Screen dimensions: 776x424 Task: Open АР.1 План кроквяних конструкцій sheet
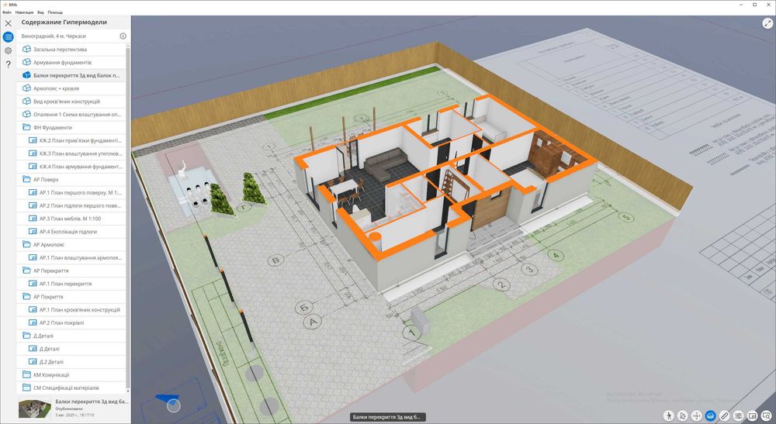click(x=73, y=310)
